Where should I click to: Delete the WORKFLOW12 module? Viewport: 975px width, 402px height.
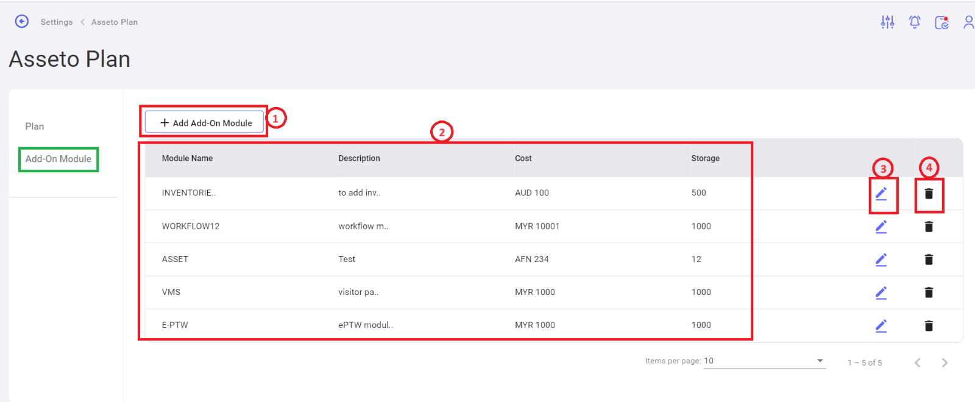pyautogui.click(x=929, y=226)
